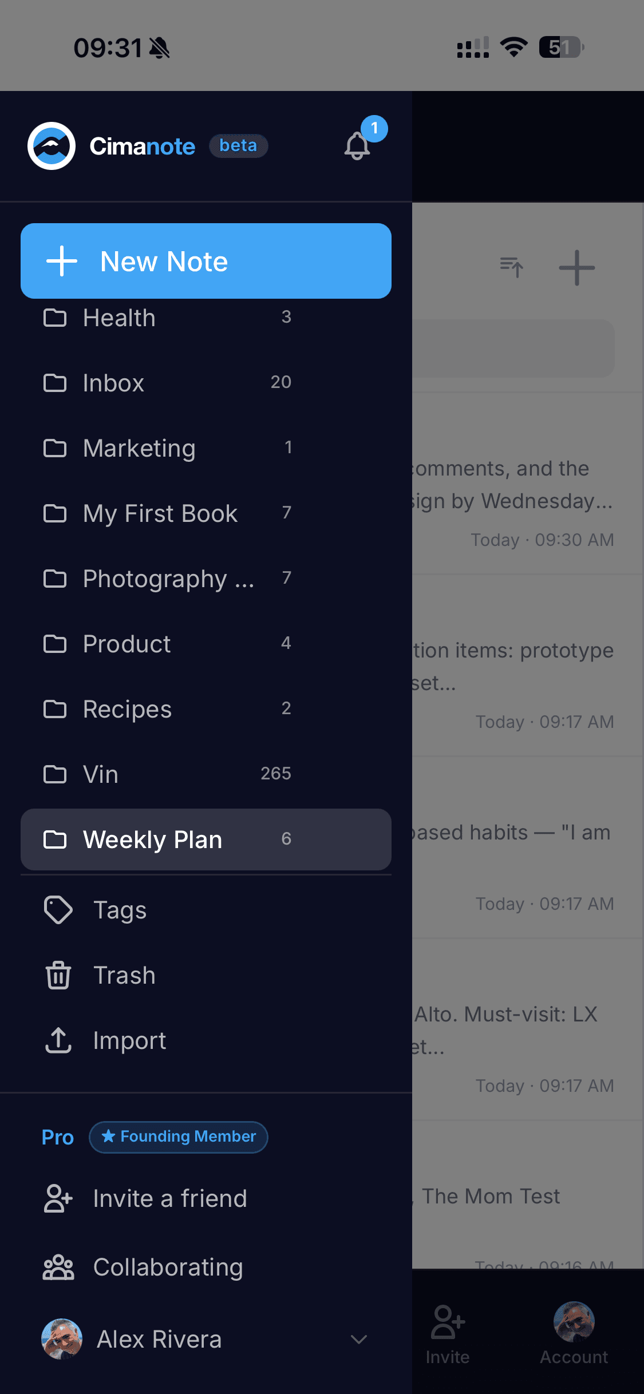
Task: Click the plus icon to create a note
Action: click(x=576, y=267)
